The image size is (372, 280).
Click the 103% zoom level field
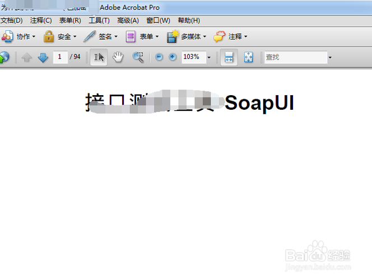coord(194,57)
